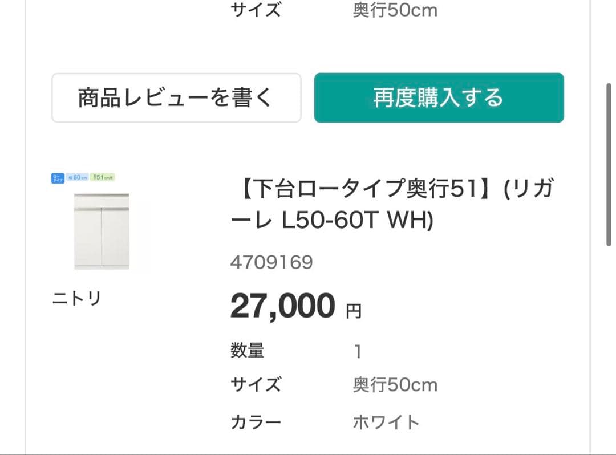Click the サイズ label near quantity

(x=256, y=385)
